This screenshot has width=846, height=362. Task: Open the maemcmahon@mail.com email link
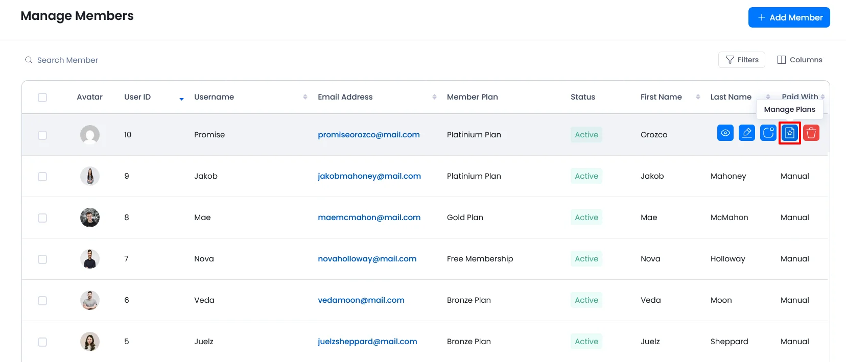click(x=369, y=218)
